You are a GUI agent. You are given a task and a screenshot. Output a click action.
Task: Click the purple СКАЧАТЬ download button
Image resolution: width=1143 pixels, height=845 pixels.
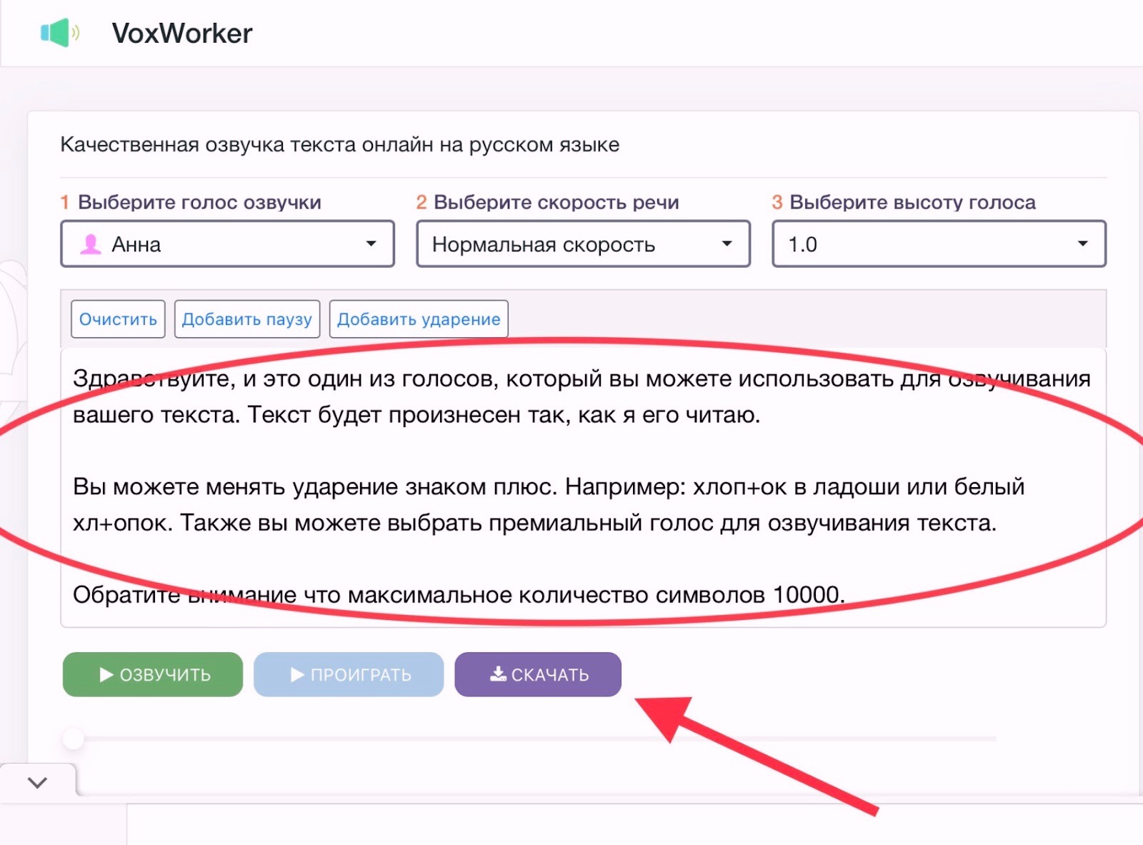(x=538, y=674)
